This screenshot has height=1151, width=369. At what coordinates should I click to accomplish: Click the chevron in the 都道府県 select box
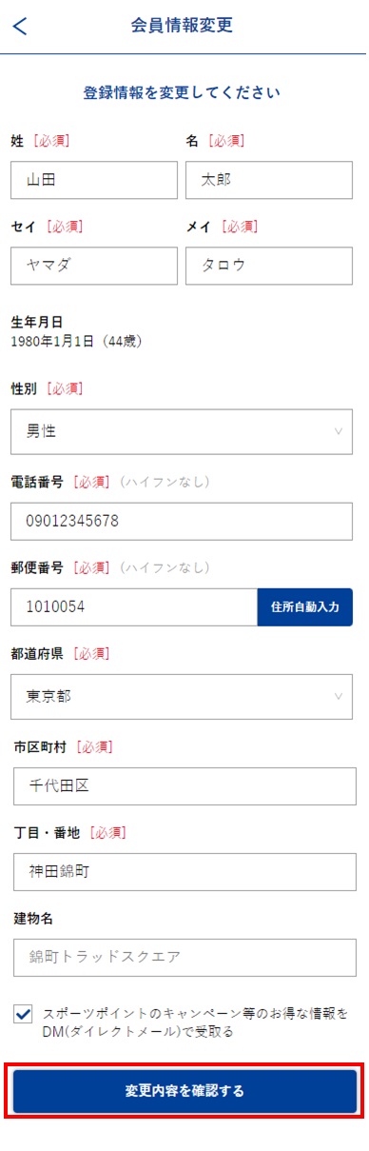pyautogui.click(x=339, y=696)
